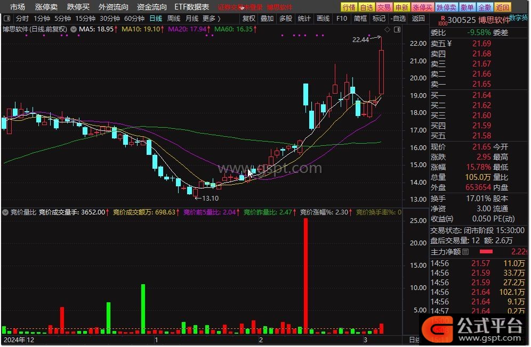Click the 300525 博思软件 stock title
The image size is (531, 347).
coord(479,20)
